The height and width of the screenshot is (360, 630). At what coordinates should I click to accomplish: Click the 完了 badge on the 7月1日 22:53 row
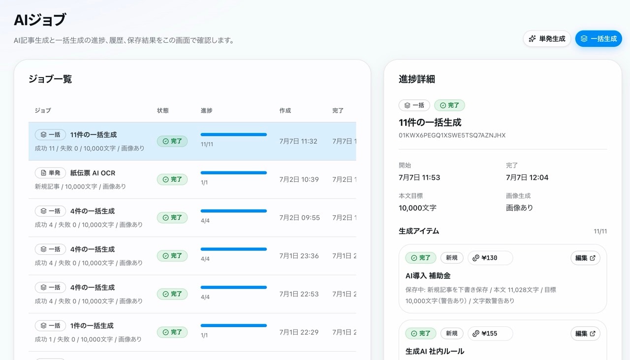(x=172, y=294)
